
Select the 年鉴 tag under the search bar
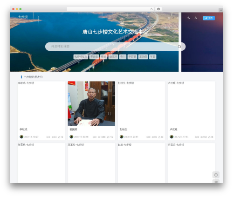[x=152, y=57]
